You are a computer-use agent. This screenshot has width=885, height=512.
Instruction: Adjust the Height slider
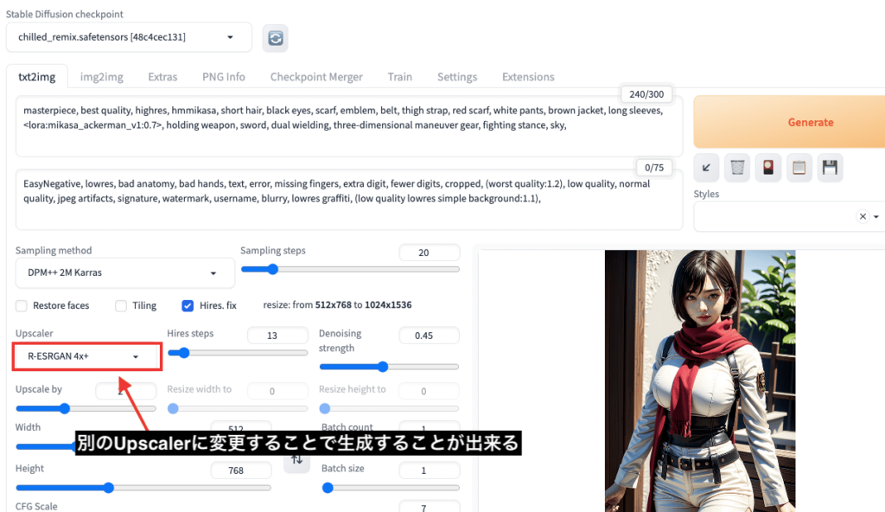(x=143, y=488)
